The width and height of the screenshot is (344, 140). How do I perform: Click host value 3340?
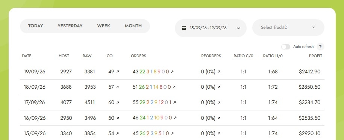[66, 133]
